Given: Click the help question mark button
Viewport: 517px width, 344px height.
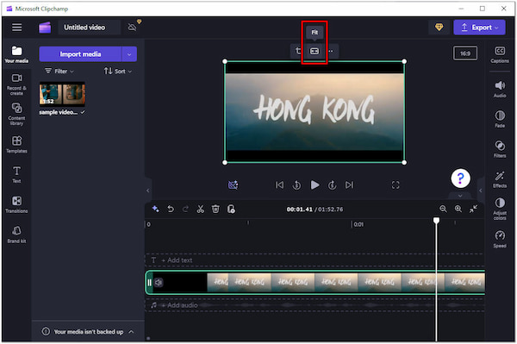Looking at the screenshot, I should [460, 178].
